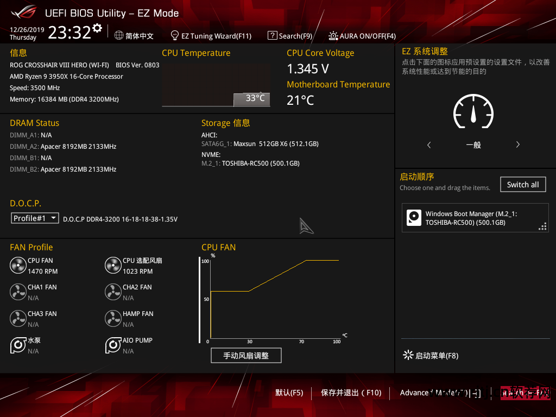Click the 一般 preset label
Viewport: 556px width, 417px height.
(x=473, y=144)
